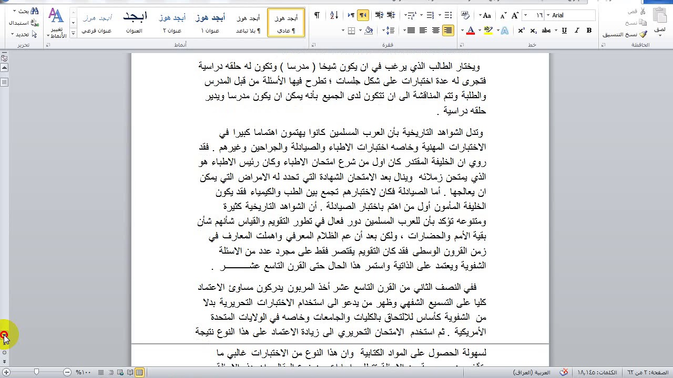
Task: Sort text A to Z
Action: coord(334,15)
